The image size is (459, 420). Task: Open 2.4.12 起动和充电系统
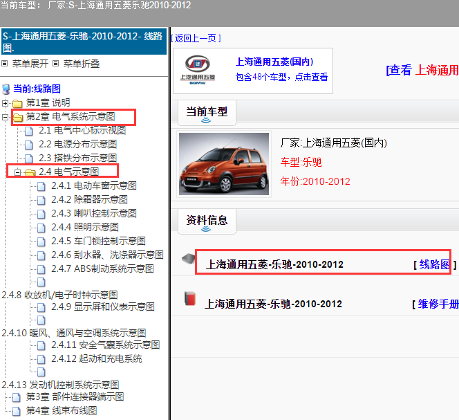pos(97,358)
